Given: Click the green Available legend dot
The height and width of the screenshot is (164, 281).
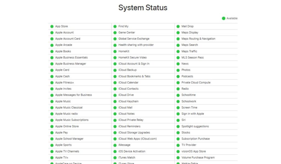Looking at the screenshot, I should click(223, 18).
